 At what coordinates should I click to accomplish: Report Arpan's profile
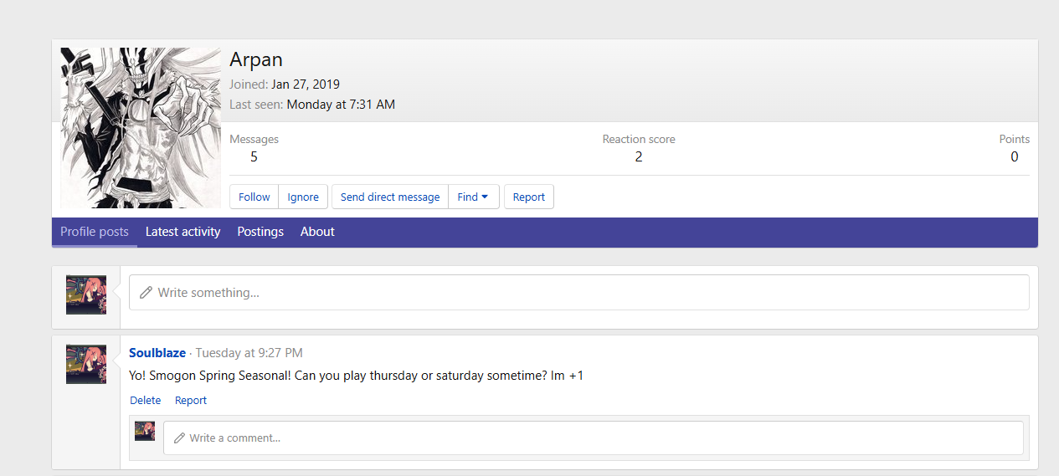(x=528, y=197)
